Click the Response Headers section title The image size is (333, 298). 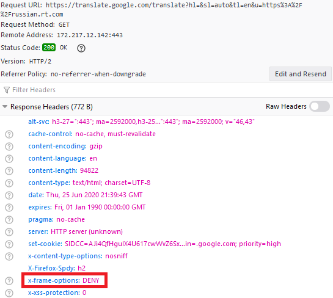click(51, 106)
